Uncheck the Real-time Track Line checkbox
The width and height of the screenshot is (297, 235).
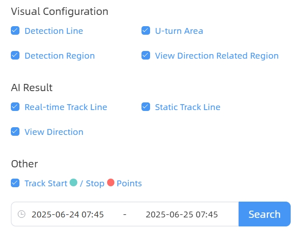(x=15, y=107)
